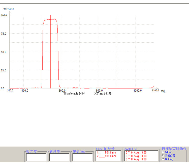Click the 800.0 wavelength axis label

[x=99, y=91]
